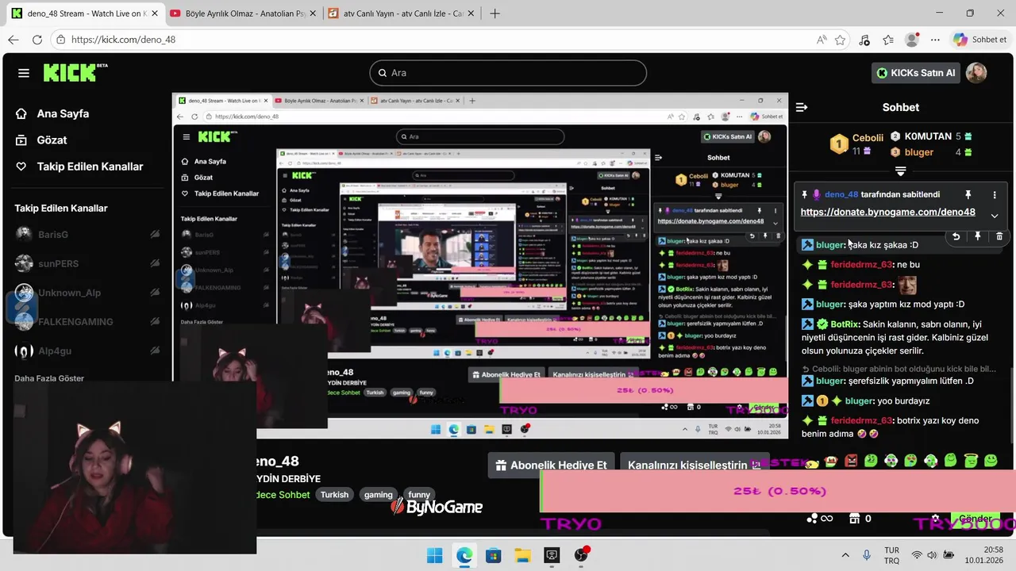
Task: Reply to bluger's highlighted message
Action: click(x=956, y=236)
